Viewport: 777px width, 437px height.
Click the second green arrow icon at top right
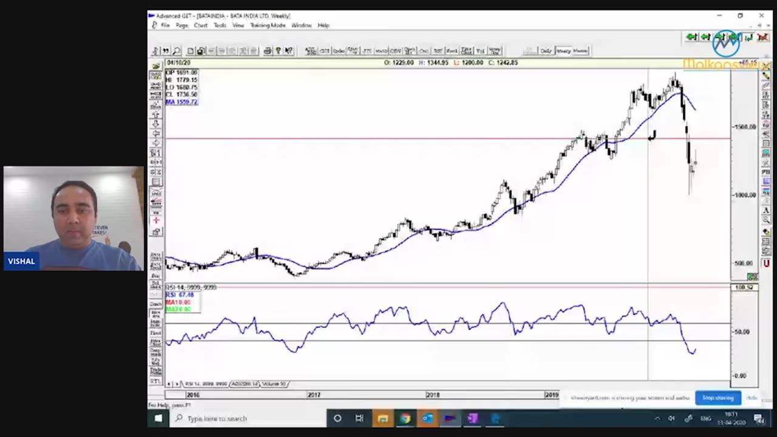pyautogui.click(x=705, y=38)
